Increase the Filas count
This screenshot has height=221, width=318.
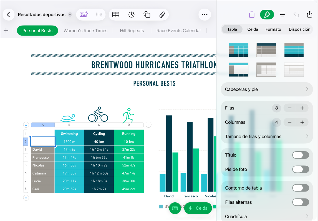tap(302, 108)
